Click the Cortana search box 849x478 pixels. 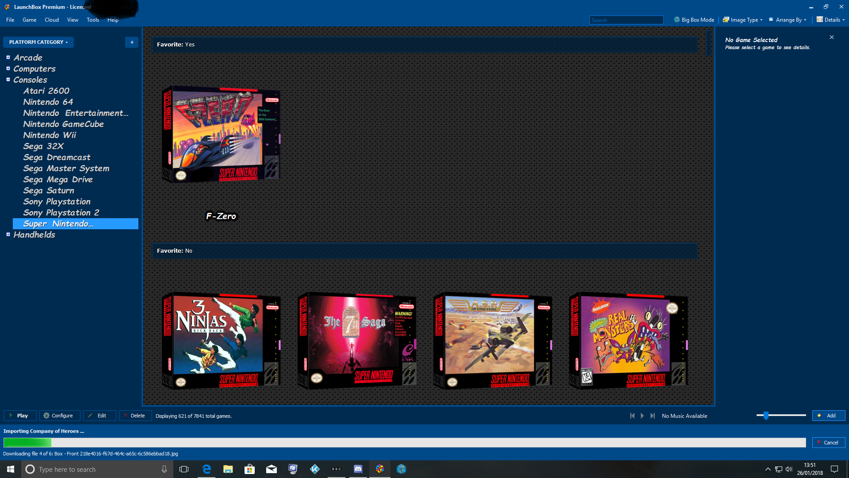coord(96,469)
